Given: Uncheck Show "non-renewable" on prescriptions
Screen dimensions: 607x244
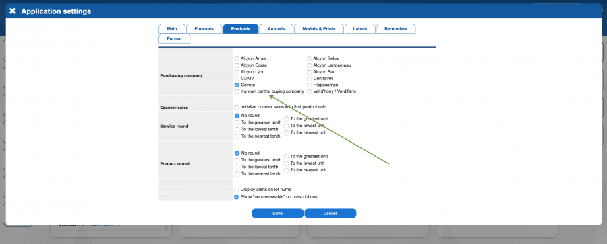Looking at the screenshot, I should 237,197.
